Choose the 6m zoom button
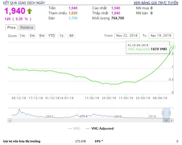This screenshot has height=145, width=182. 42,36
